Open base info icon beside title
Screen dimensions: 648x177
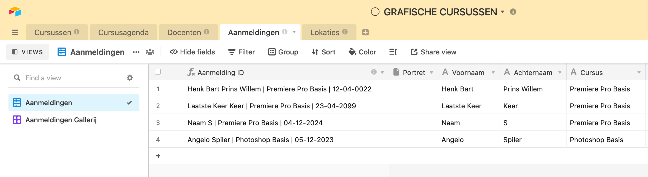pos(513,12)
